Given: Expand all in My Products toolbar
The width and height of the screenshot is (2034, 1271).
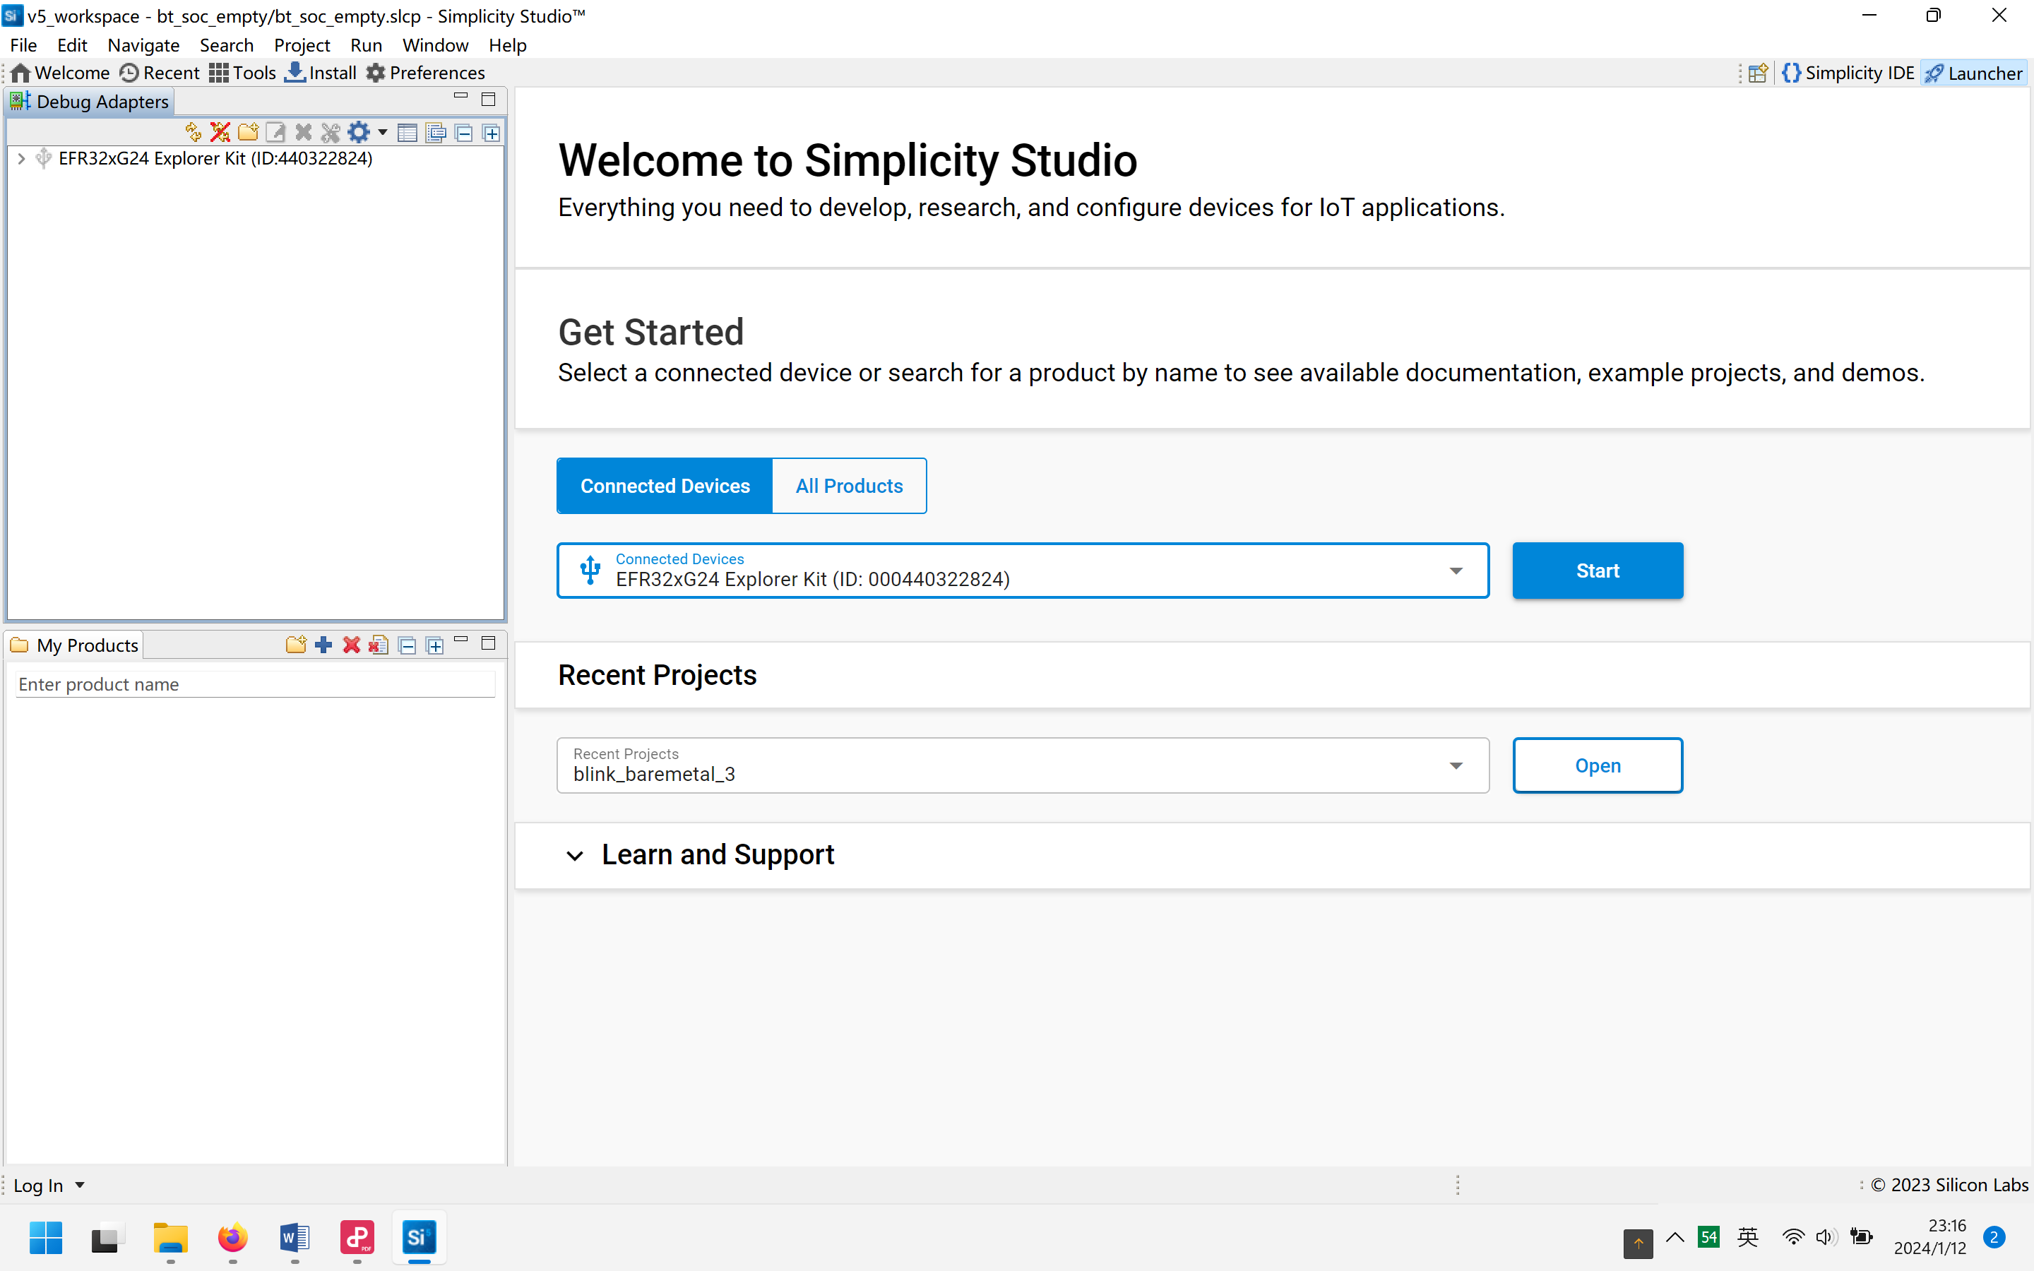Looking at the screenshot, I should point(434,645).
